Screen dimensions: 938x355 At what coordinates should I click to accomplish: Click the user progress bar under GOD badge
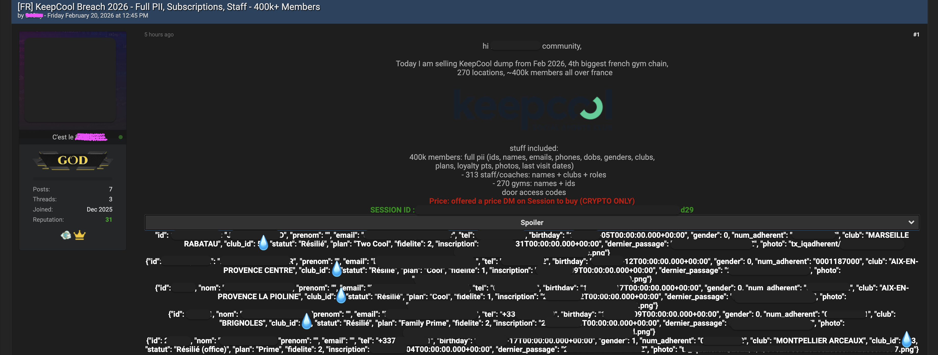coord(72,179)
